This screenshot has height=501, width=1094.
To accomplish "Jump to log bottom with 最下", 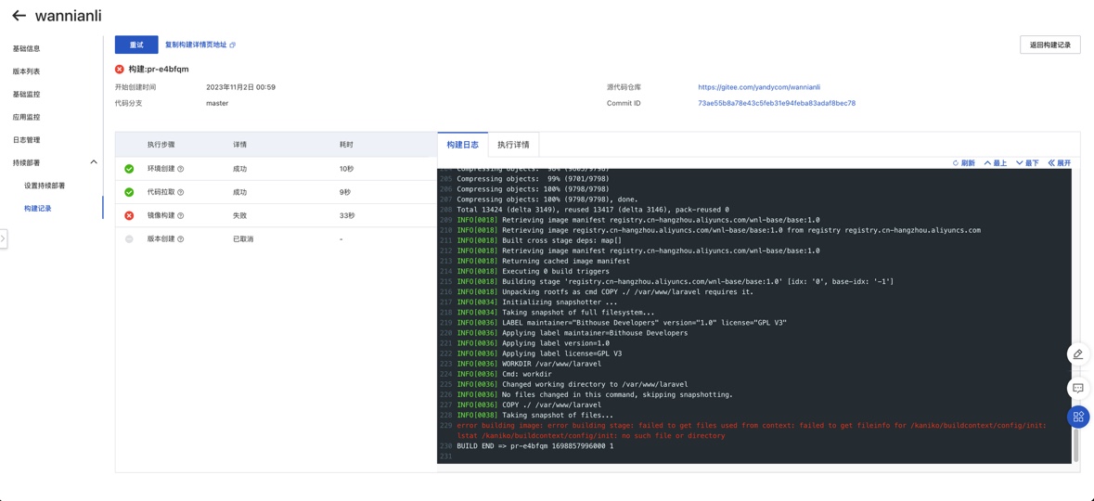I will [x=1028, y=162].
